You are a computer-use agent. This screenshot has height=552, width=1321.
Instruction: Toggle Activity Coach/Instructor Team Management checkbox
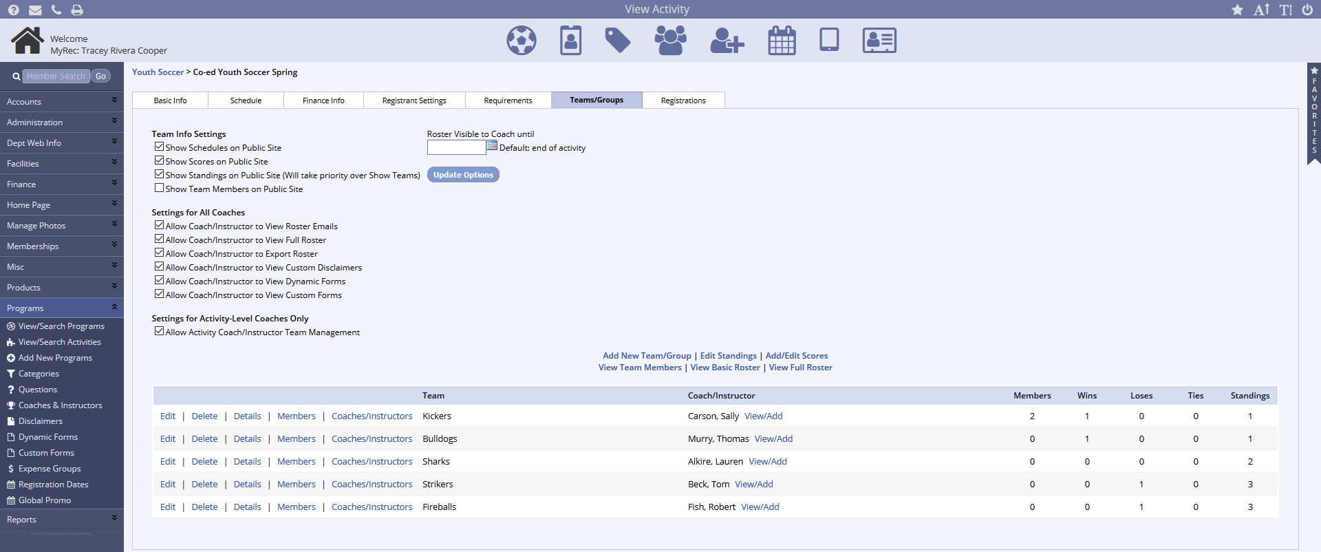coord(160,331)
